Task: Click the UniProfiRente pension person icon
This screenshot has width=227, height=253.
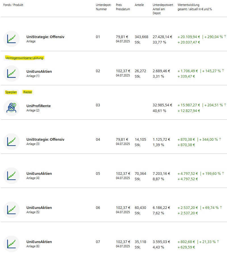Action: tap(11, 108)
